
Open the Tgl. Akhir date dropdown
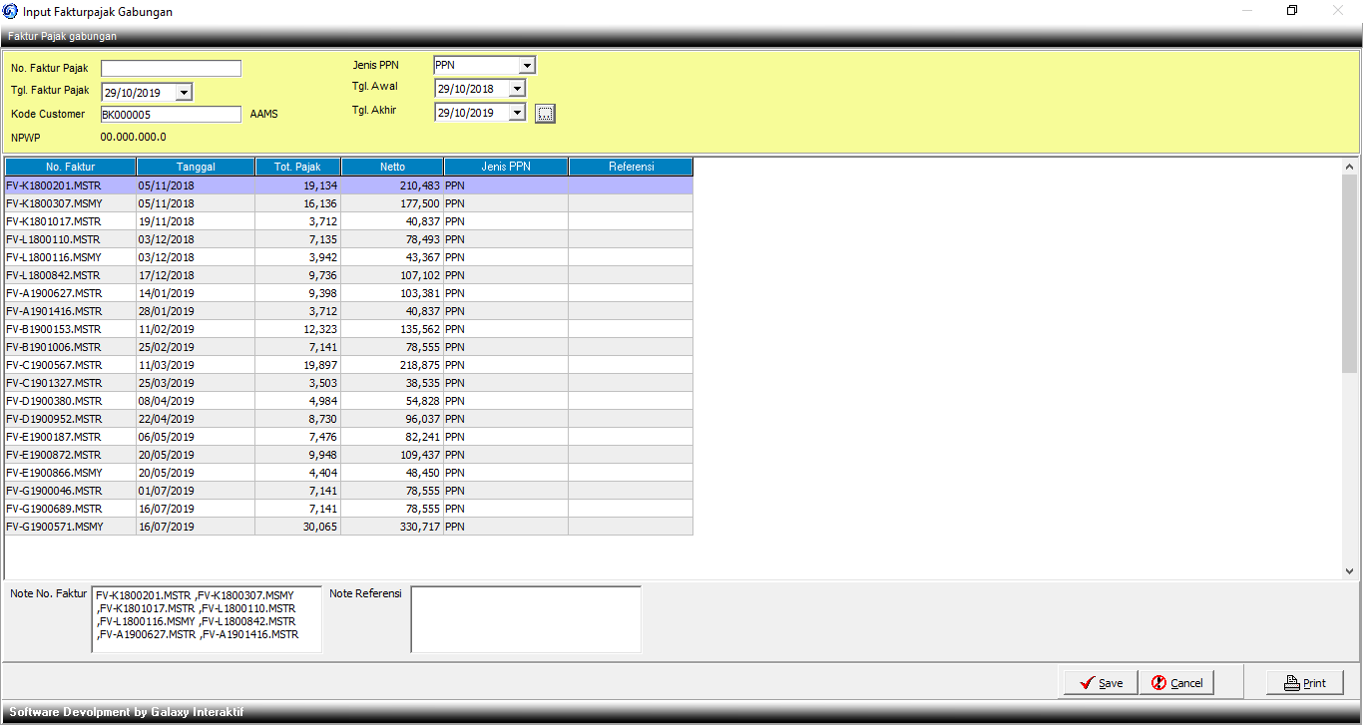pyautogui.click(x=516, y=114)
